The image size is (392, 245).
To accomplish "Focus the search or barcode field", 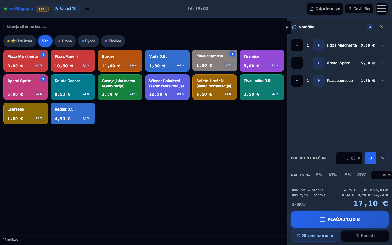I will tap(144, 27).
